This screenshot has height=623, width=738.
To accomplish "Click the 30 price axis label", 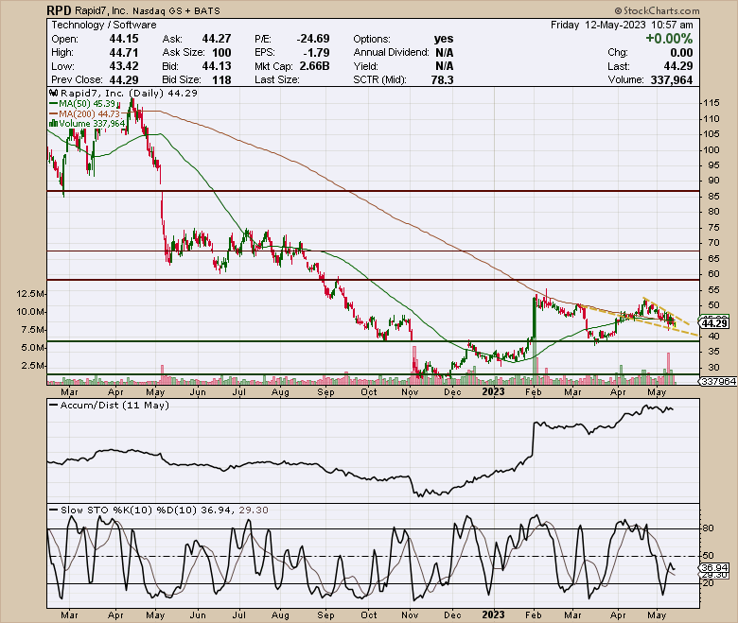I will pos(714,367).
